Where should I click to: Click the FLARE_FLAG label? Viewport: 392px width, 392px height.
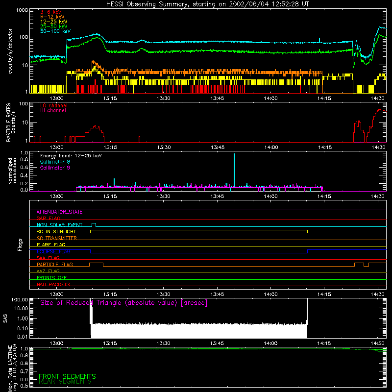(x=51, y=245)
